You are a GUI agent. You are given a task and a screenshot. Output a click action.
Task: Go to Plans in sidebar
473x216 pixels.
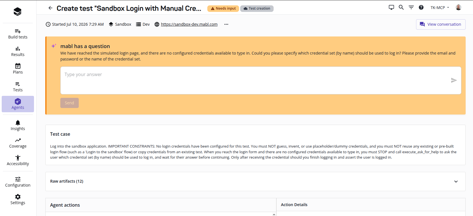click(18, 69)
